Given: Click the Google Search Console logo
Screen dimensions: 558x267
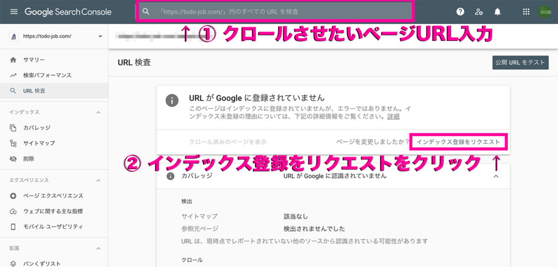Looking at the screenshot, I should [x=68, y=12].
